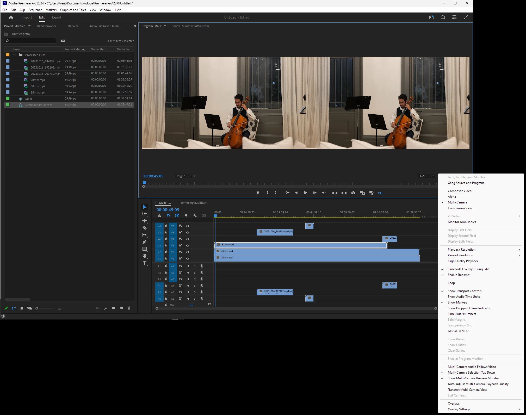Switch to the Export workspace
The image size is (526, 415).
[x=57, y=17]
